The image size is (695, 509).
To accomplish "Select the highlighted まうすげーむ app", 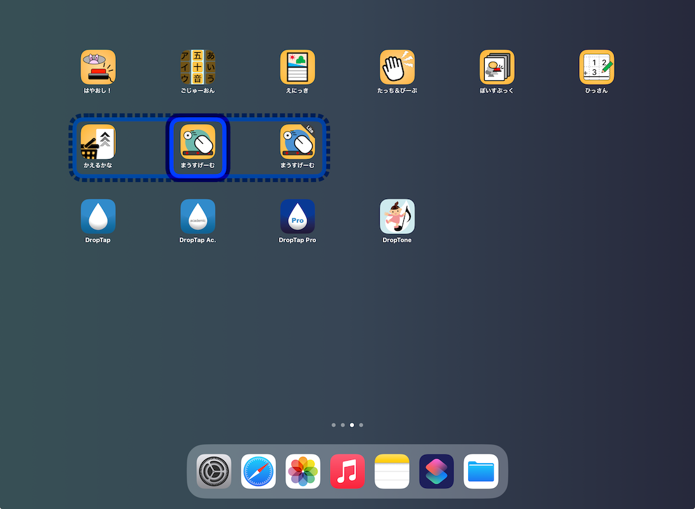I will click(197, 142).
